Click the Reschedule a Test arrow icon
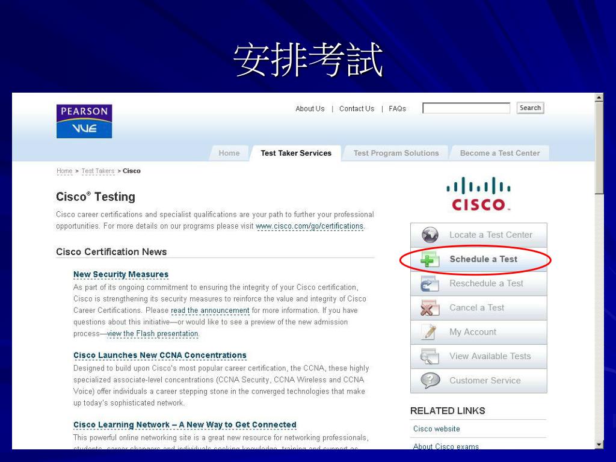 click(x=430, y=284)
